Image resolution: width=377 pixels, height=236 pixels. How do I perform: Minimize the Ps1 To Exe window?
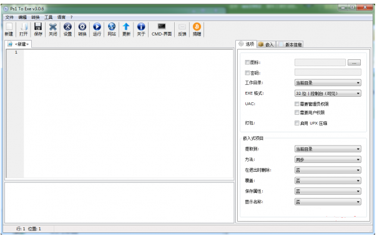point(343,7)
